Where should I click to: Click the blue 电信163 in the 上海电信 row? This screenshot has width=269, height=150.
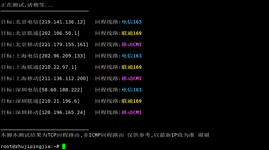tap(131, 56)
